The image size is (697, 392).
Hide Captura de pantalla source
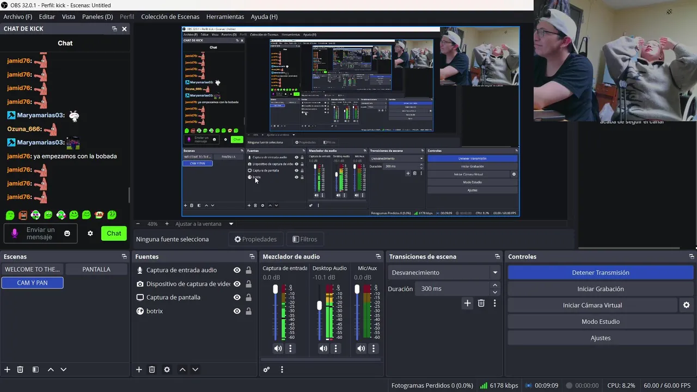click(237, 297)
